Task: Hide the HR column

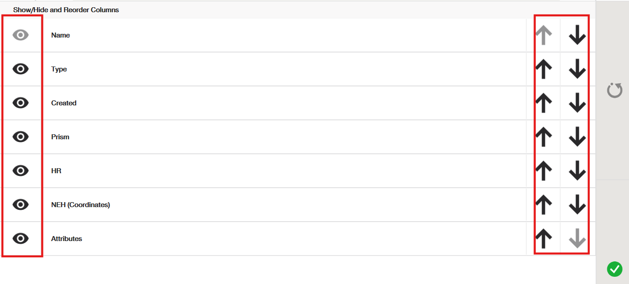Action: pos(21,170)
